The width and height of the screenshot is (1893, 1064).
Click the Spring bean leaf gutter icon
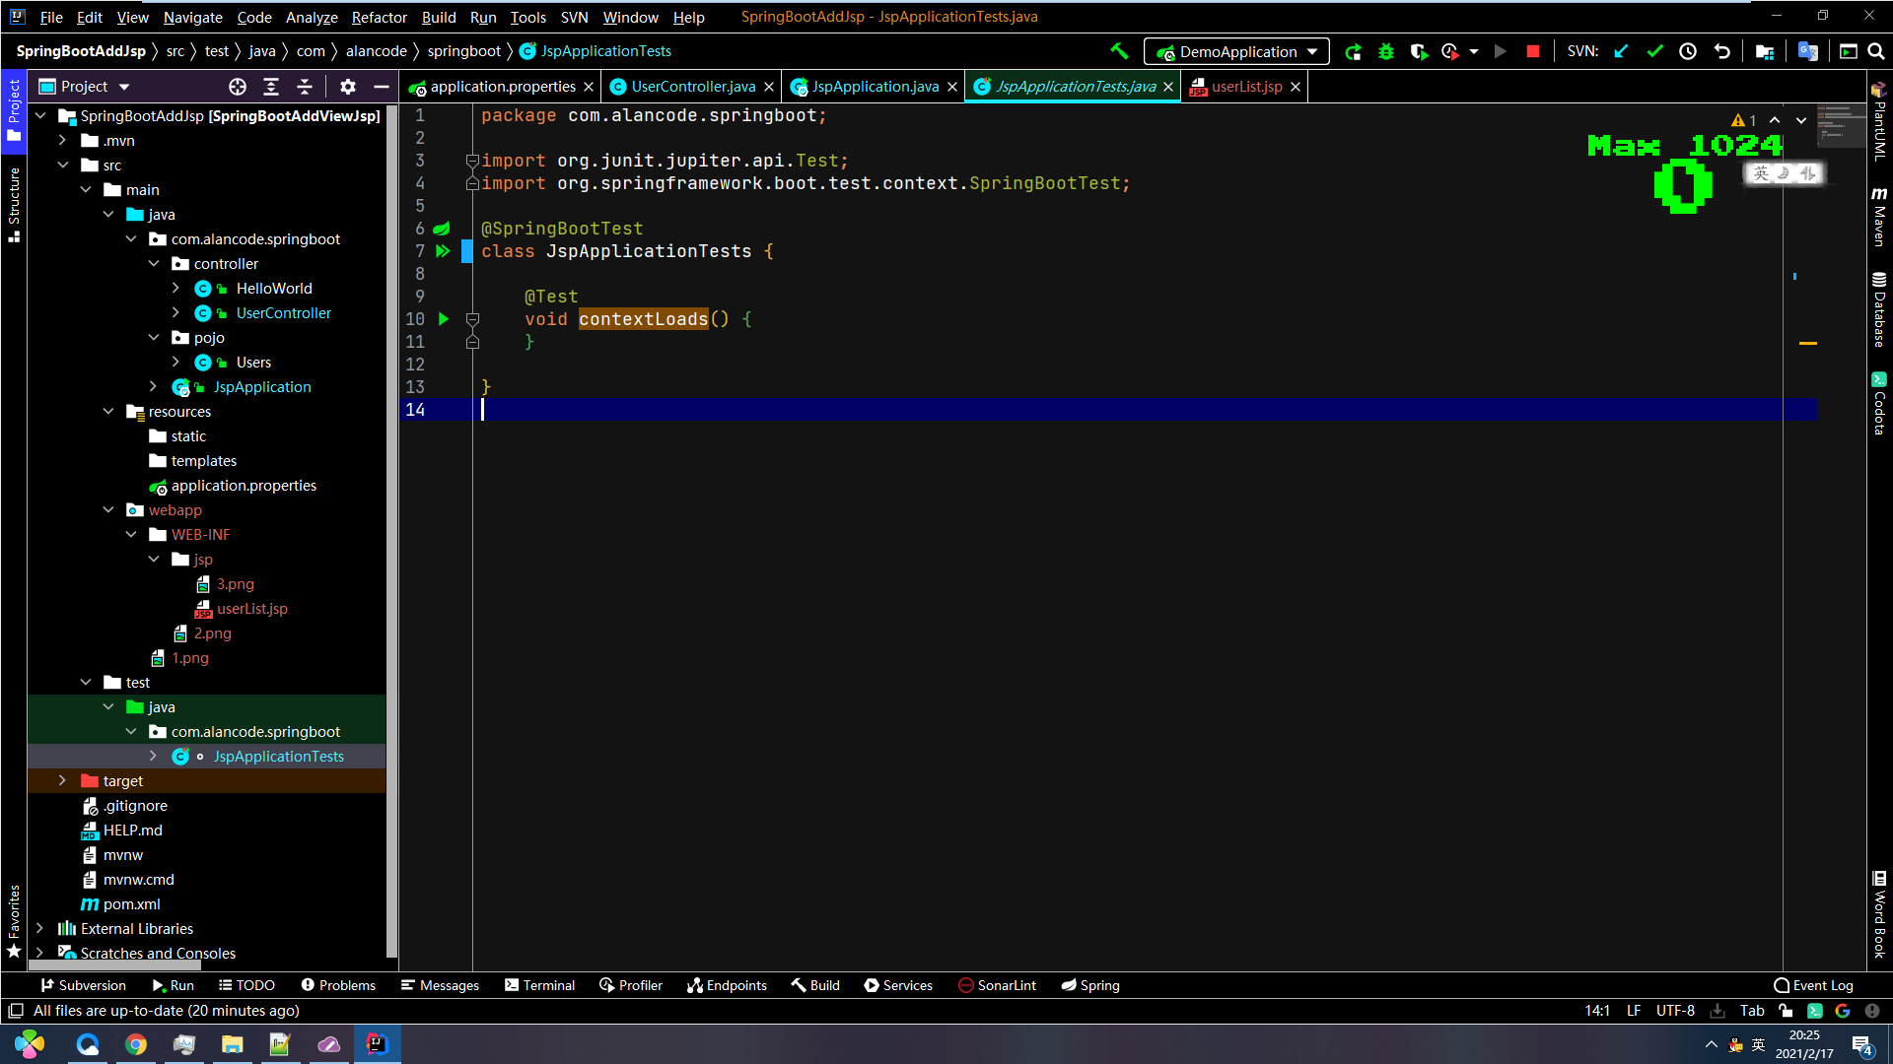(442, 229)
